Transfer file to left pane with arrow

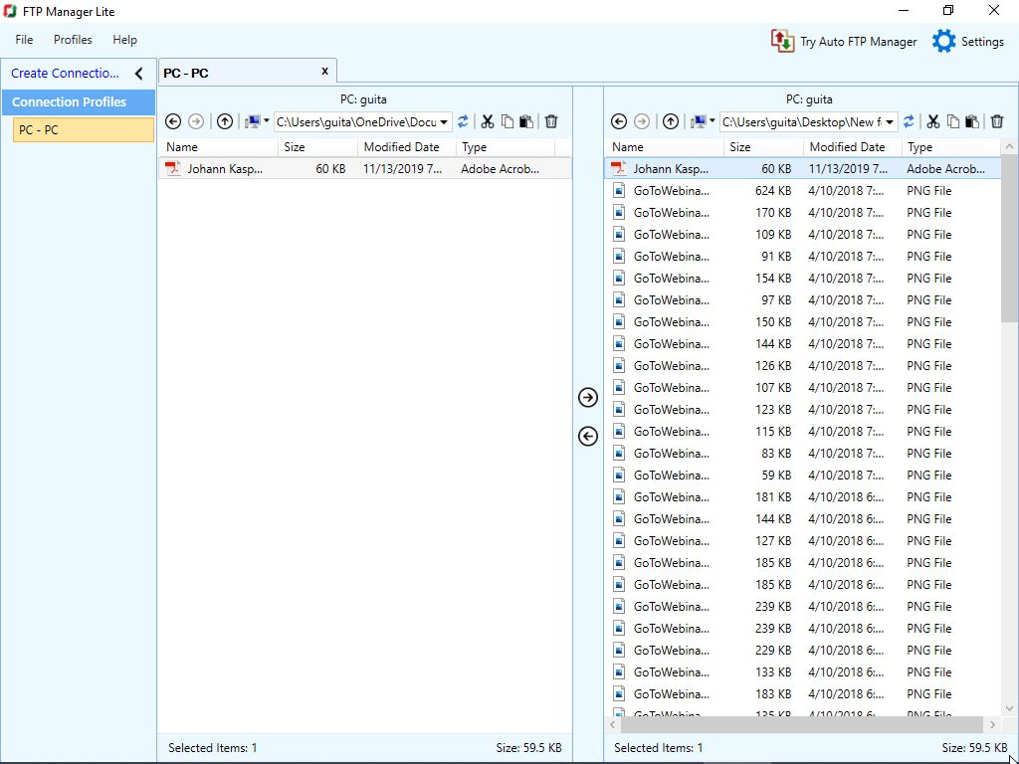point(588,436)
